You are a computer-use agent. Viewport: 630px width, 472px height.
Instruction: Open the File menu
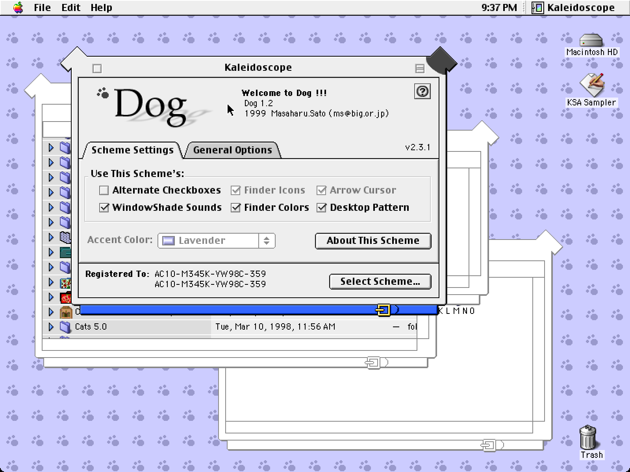click(42, 7)
